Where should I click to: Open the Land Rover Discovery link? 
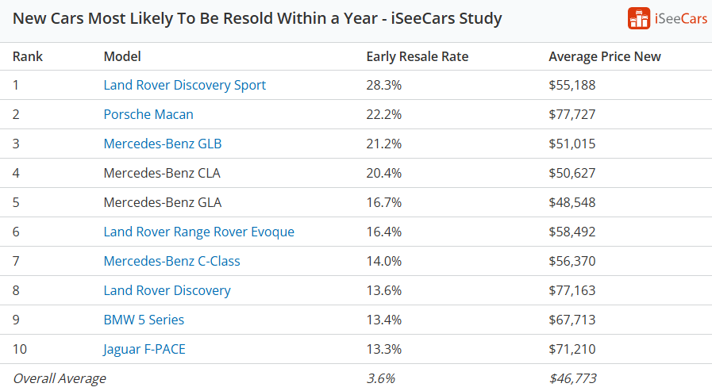pos(167,290)
